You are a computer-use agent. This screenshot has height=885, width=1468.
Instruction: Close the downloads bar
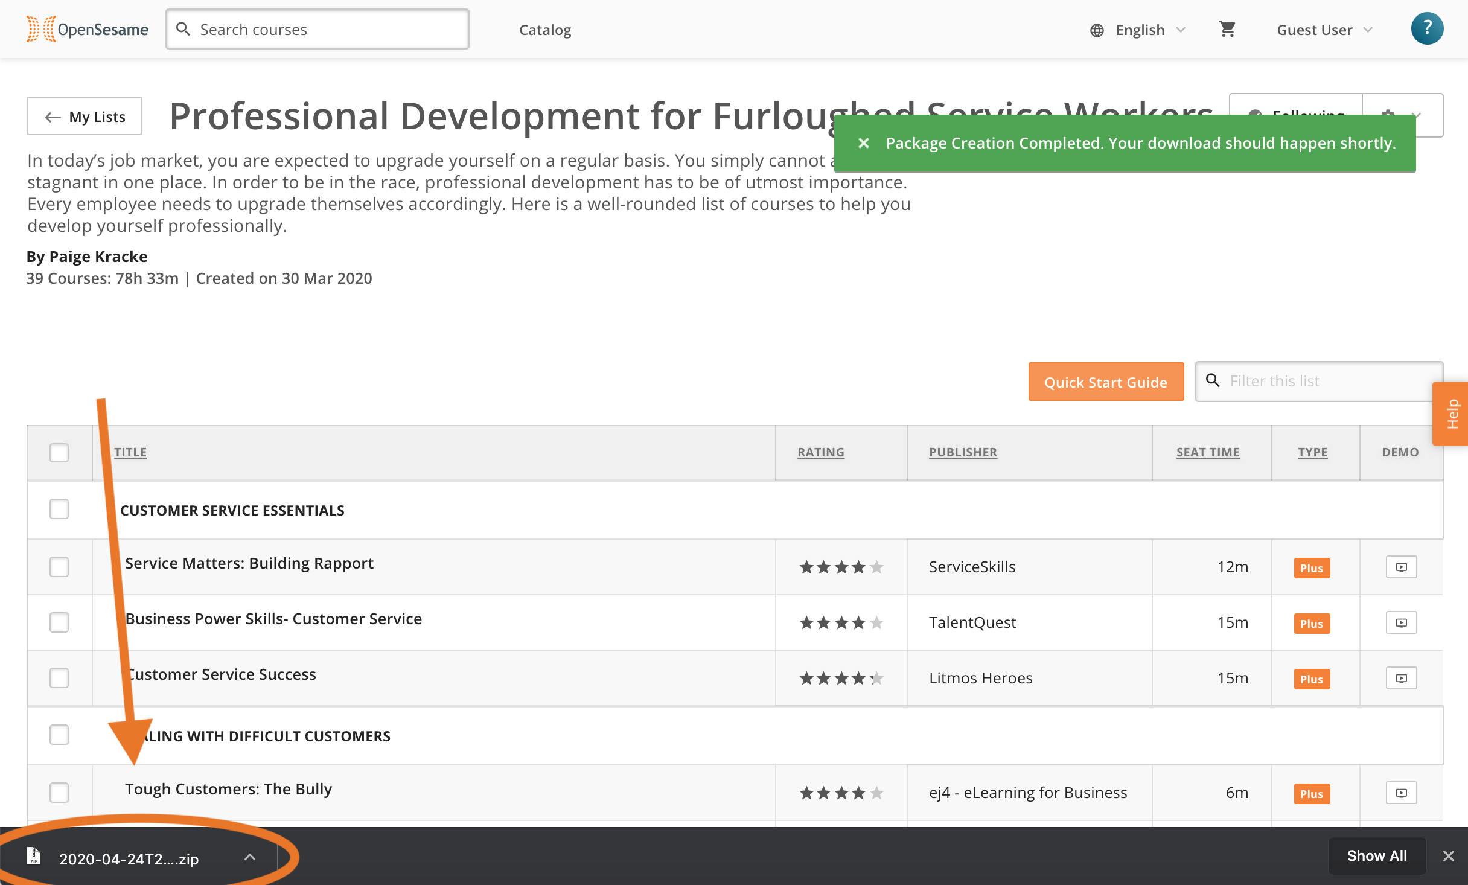click(x=1448, y=856)
